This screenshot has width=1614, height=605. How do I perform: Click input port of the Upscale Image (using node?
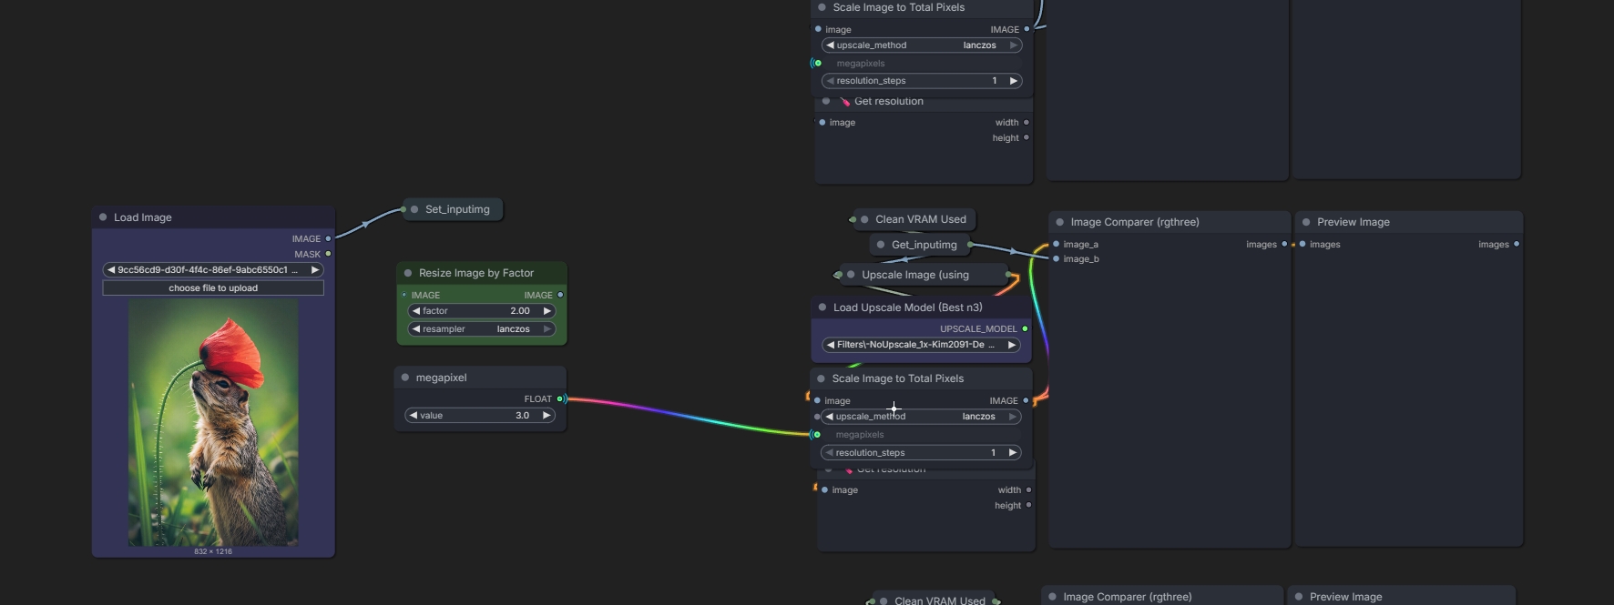coord(839,275)
